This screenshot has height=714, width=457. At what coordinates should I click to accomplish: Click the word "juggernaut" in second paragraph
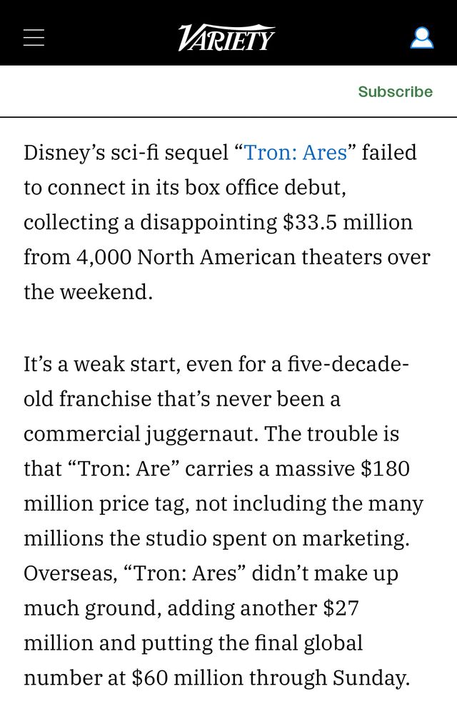pos(202,434)
